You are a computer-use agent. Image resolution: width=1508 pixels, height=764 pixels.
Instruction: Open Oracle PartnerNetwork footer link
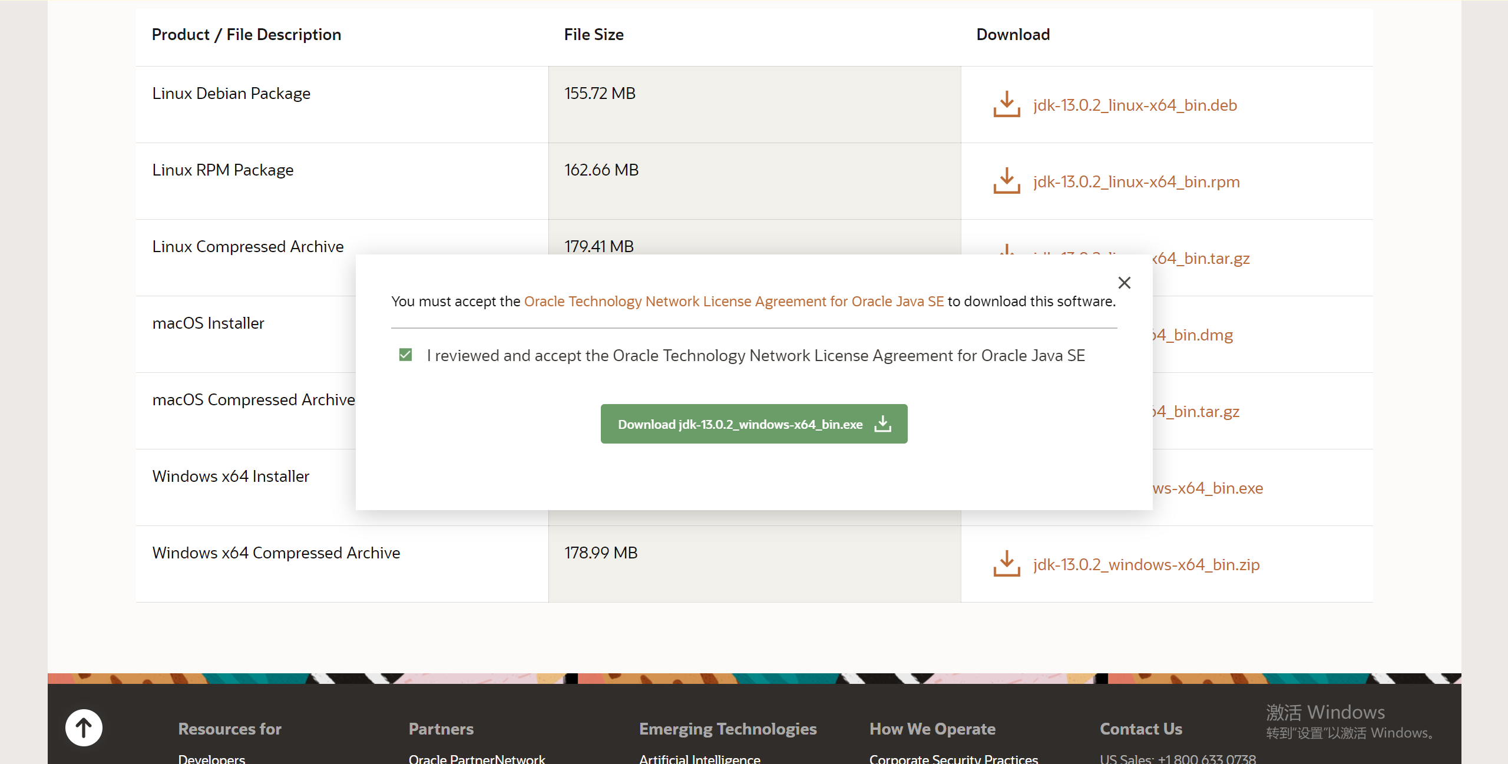(477, 758)
